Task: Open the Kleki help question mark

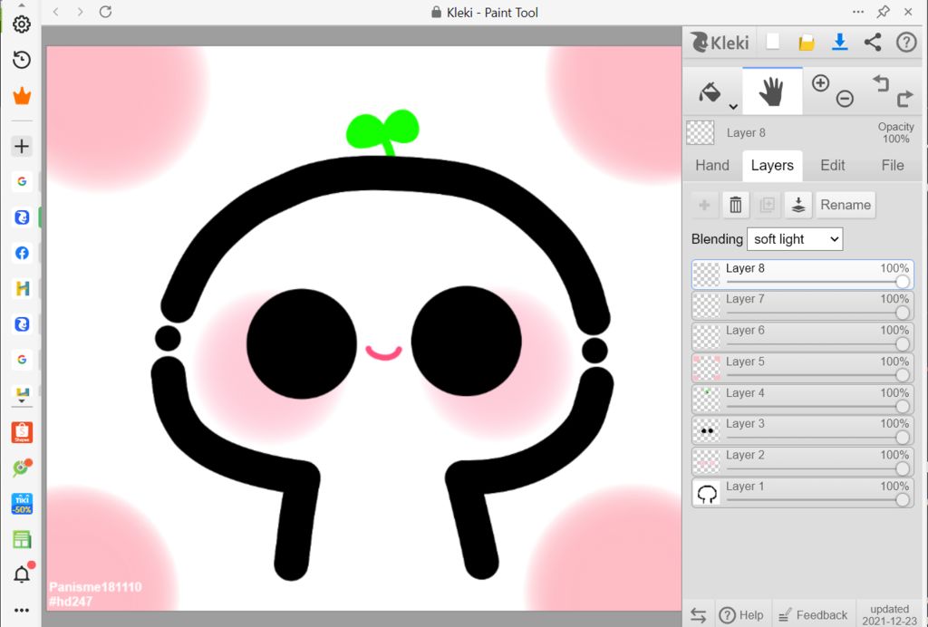Action: [x=906, y=42]
